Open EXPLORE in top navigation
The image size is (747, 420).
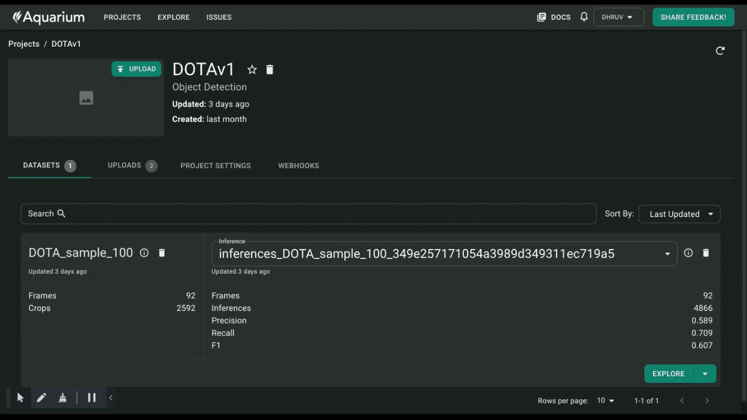pos(174,17)
